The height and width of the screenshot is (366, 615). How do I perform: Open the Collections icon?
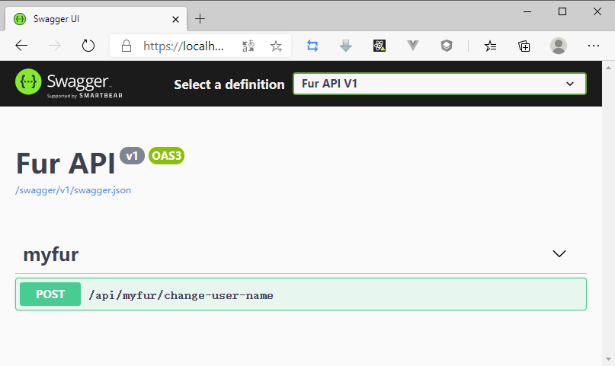pos(524,46)
